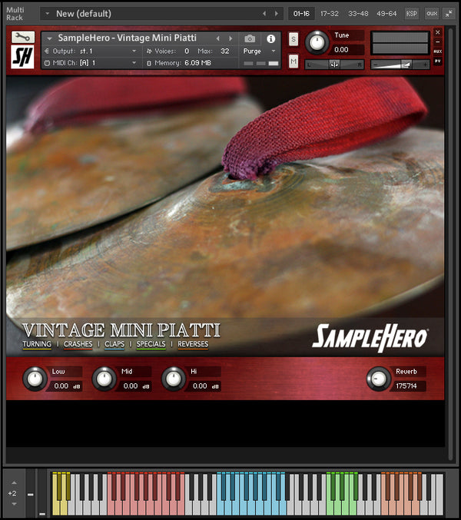Open the multi rack preset dropdown arrow
Image resolution: width=461 pixels, height=520 pixels.
[x=48, y=14]
